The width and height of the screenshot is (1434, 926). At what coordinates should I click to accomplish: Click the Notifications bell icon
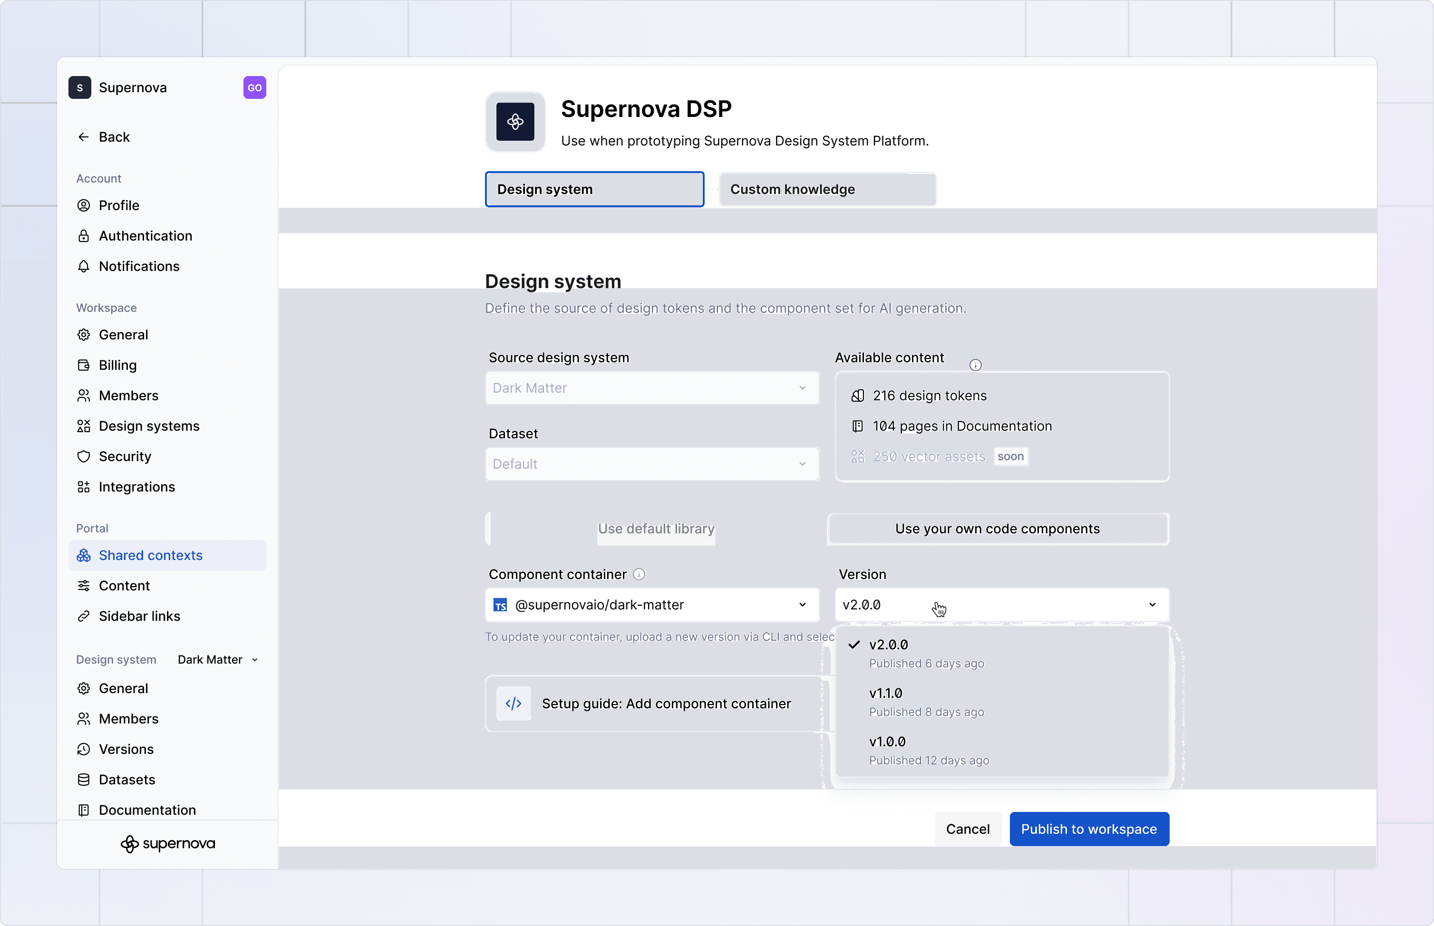tap(84, 266)
